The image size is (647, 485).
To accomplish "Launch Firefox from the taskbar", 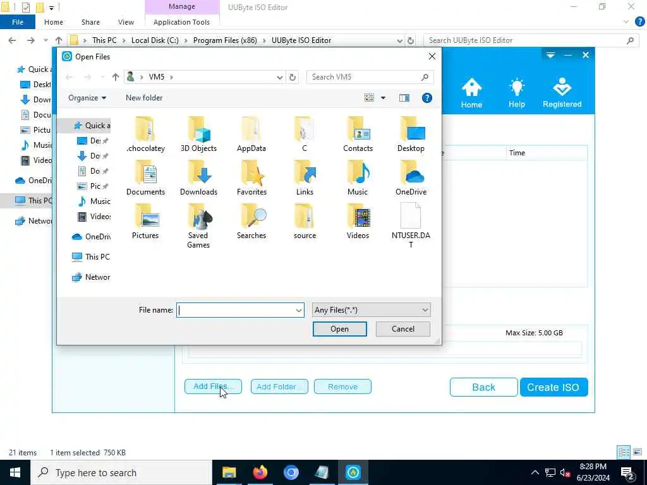I will (260, 472).
